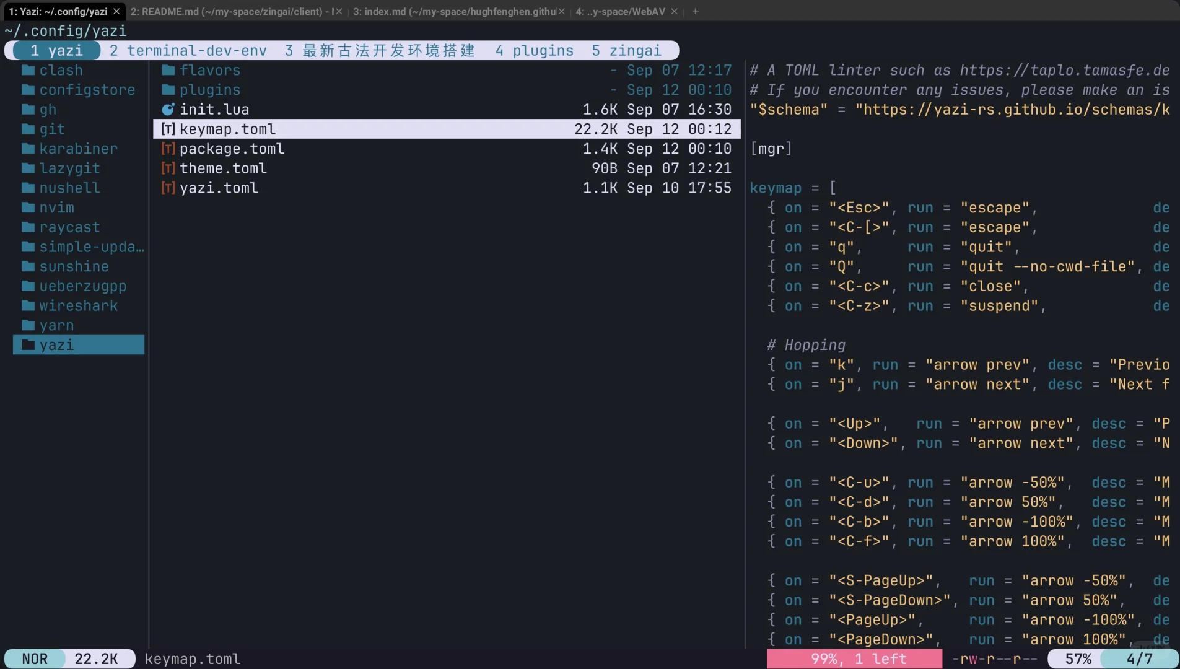Click the wireshark folder icon

[x=28, y=305]
